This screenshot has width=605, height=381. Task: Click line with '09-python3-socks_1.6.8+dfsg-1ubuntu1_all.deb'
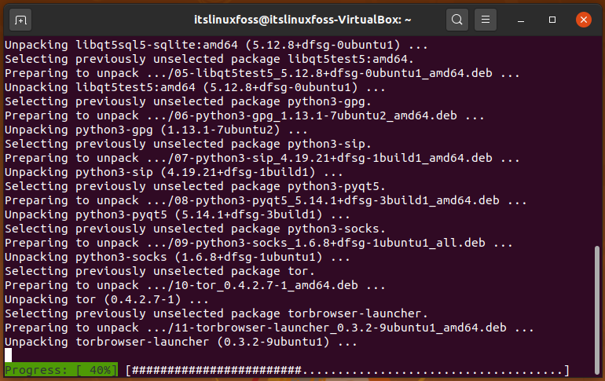258,243
